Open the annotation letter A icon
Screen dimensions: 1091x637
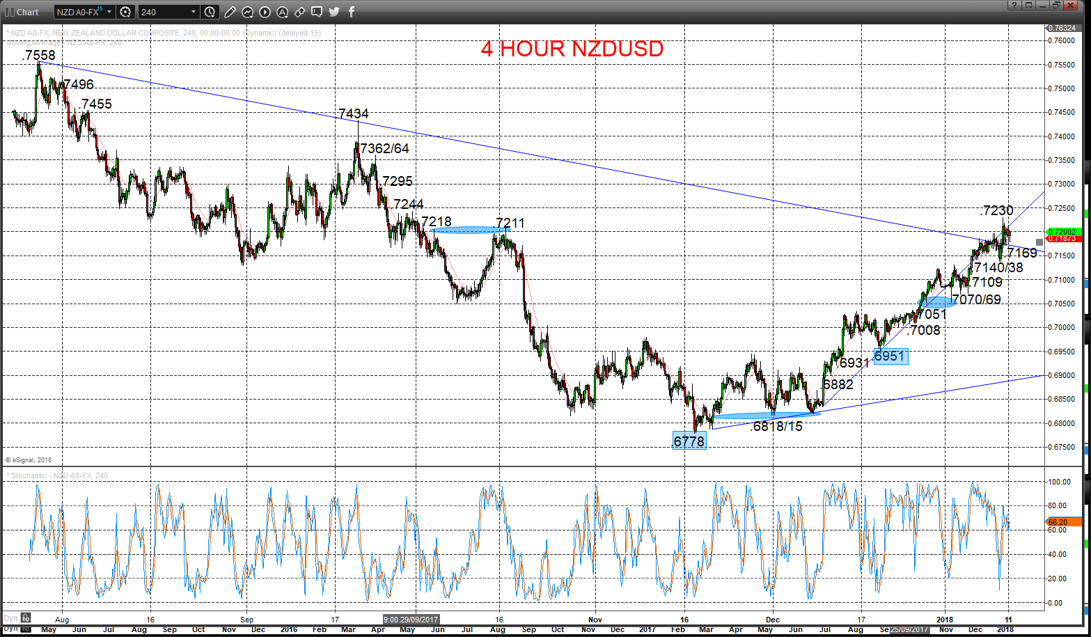[x=282, y=12]
